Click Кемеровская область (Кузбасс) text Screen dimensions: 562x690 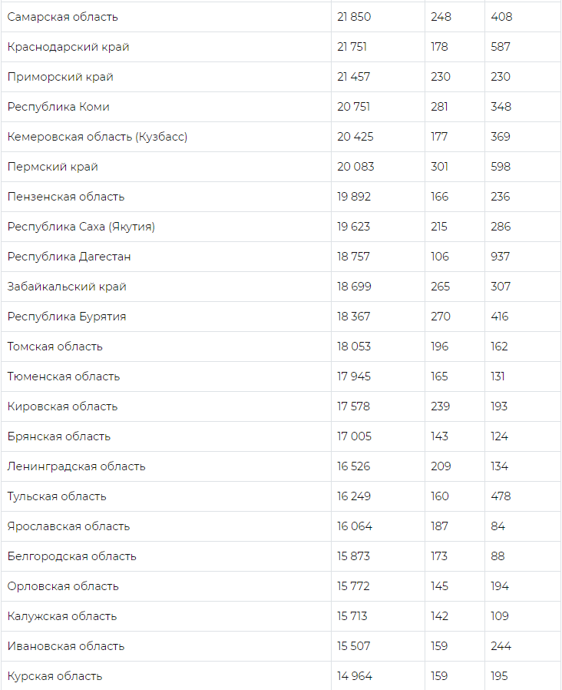[x=98, y=137]
